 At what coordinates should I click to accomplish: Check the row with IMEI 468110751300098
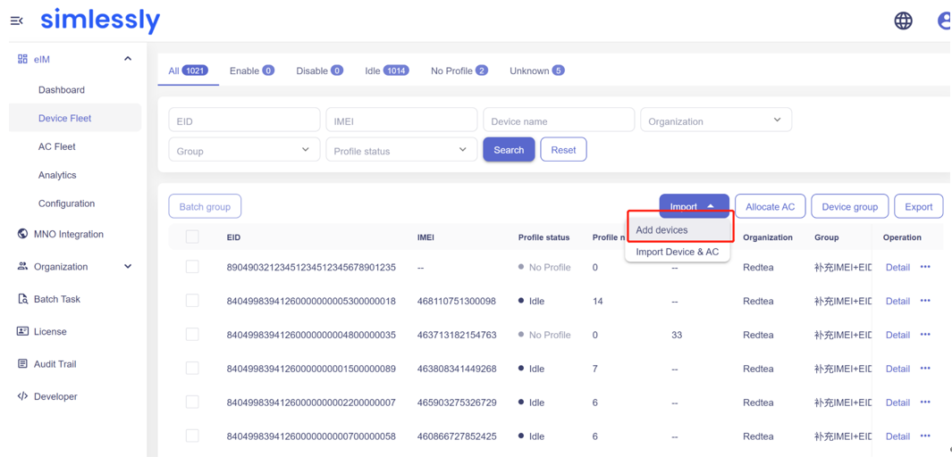point(192,301)
